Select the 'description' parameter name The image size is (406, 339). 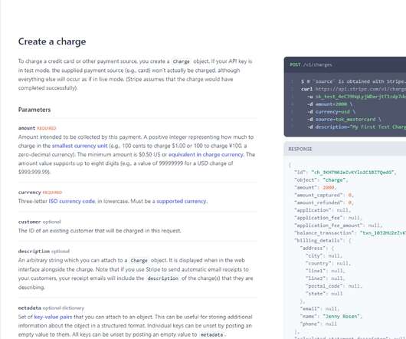tap(34, 251)
